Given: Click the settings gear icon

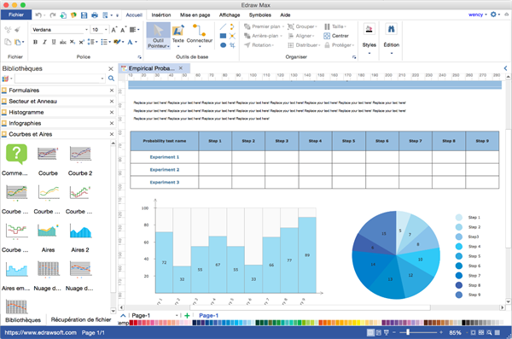Looking at the screenshot, I should (493, 15).
